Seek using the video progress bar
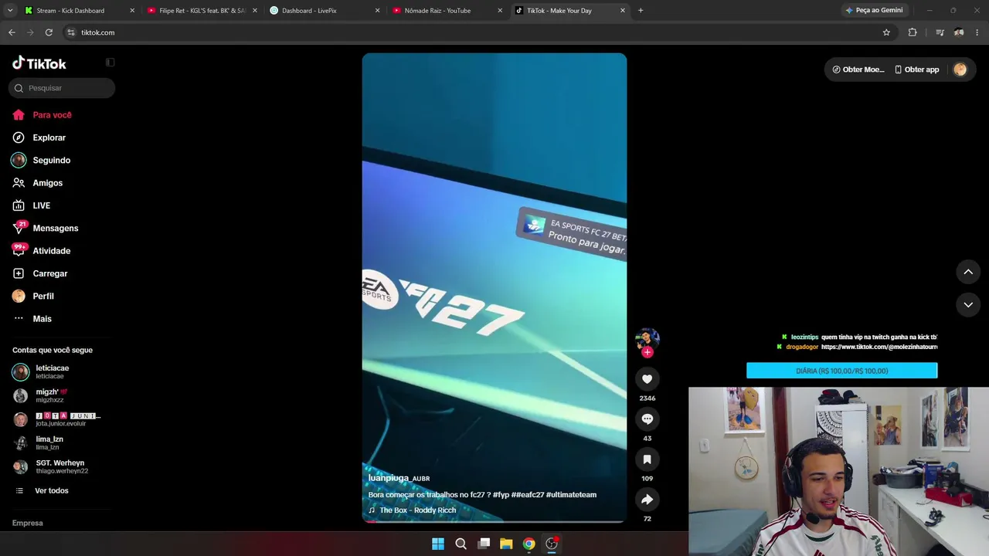Screen dimensions: 989x556 (x=494, y=521)
